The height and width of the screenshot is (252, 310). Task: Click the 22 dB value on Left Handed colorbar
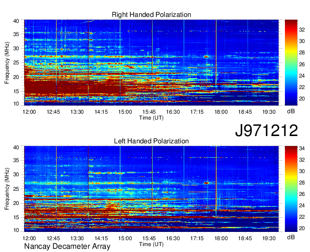point(302,217)
